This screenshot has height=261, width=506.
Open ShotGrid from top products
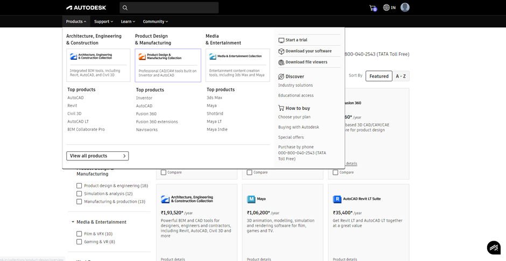coord(215,114)
